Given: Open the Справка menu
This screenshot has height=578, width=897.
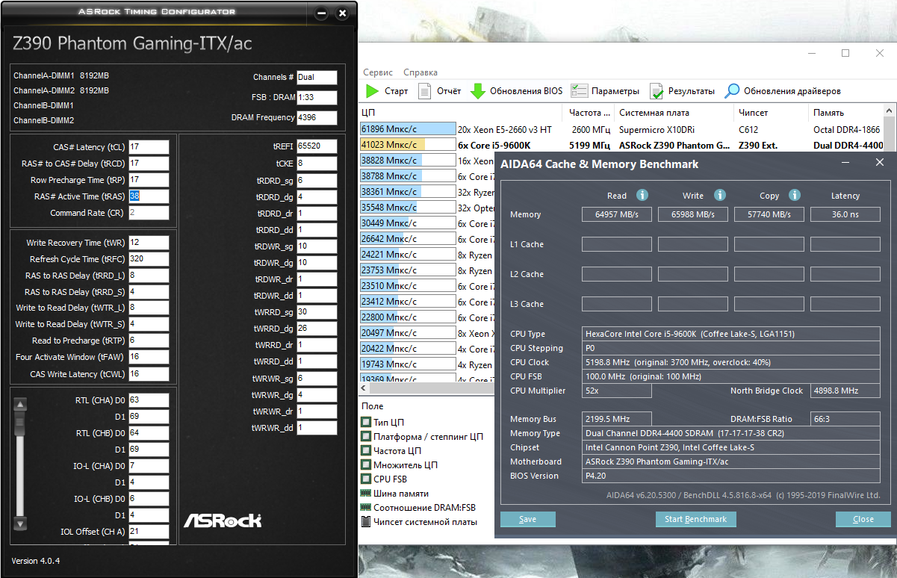Looking at the screenshot, I should [420, 72].
